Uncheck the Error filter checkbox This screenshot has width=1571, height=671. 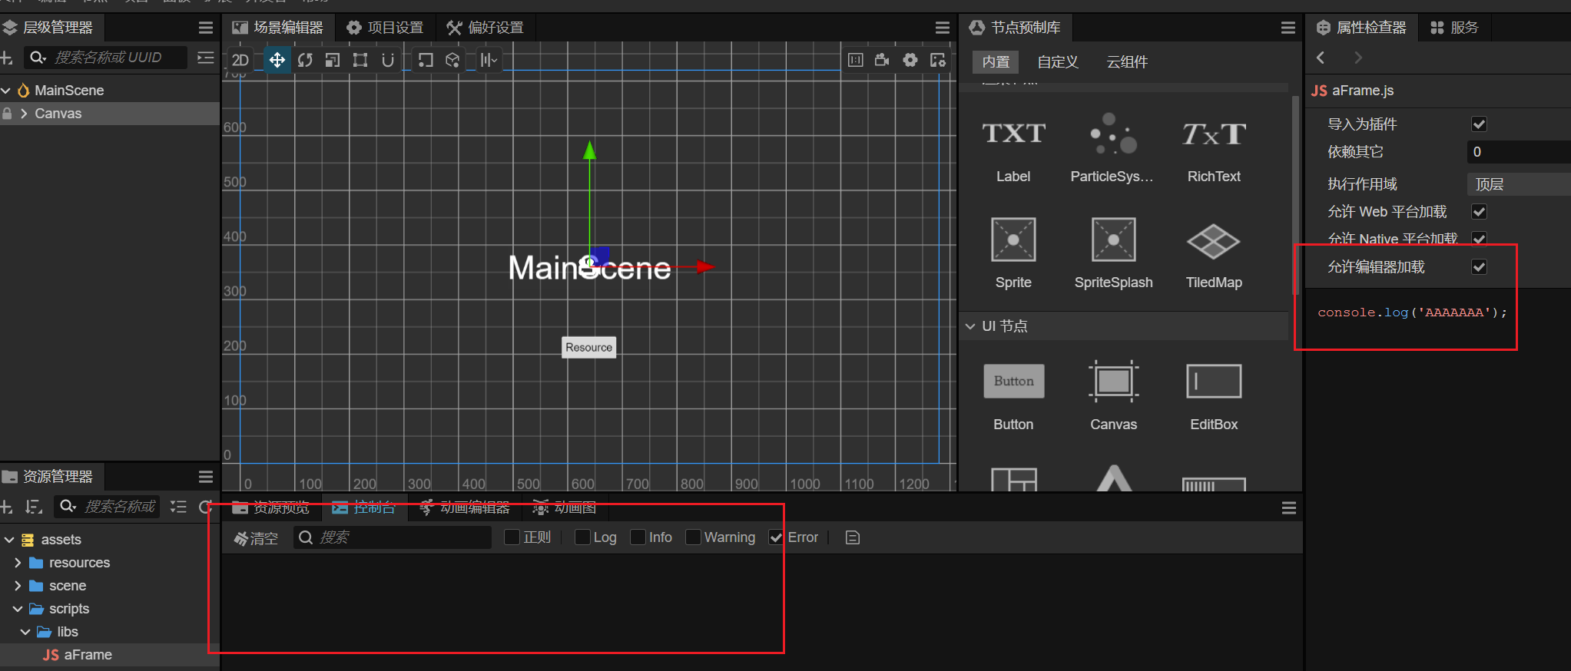pos(776,537)
